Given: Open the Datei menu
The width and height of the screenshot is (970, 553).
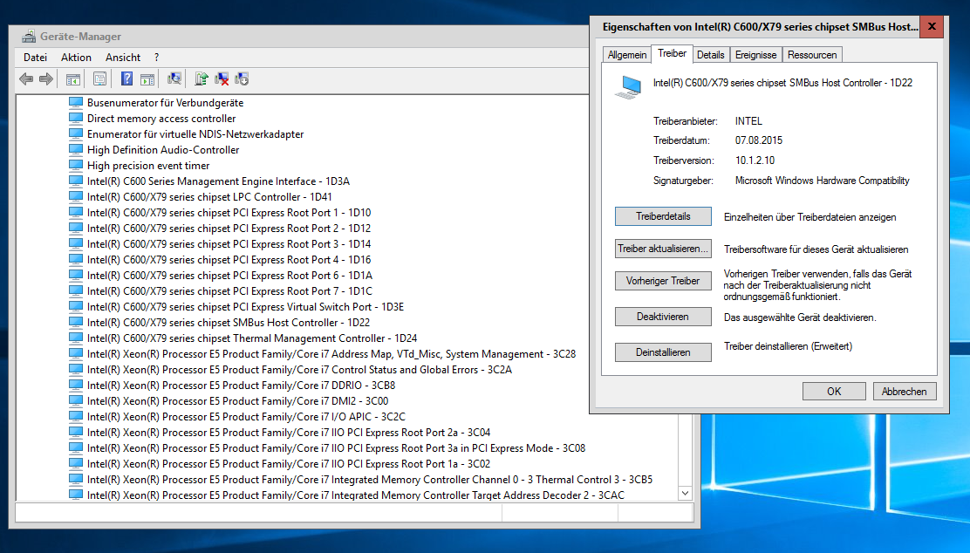Looking at the screenshot, I should click(35, 57).
